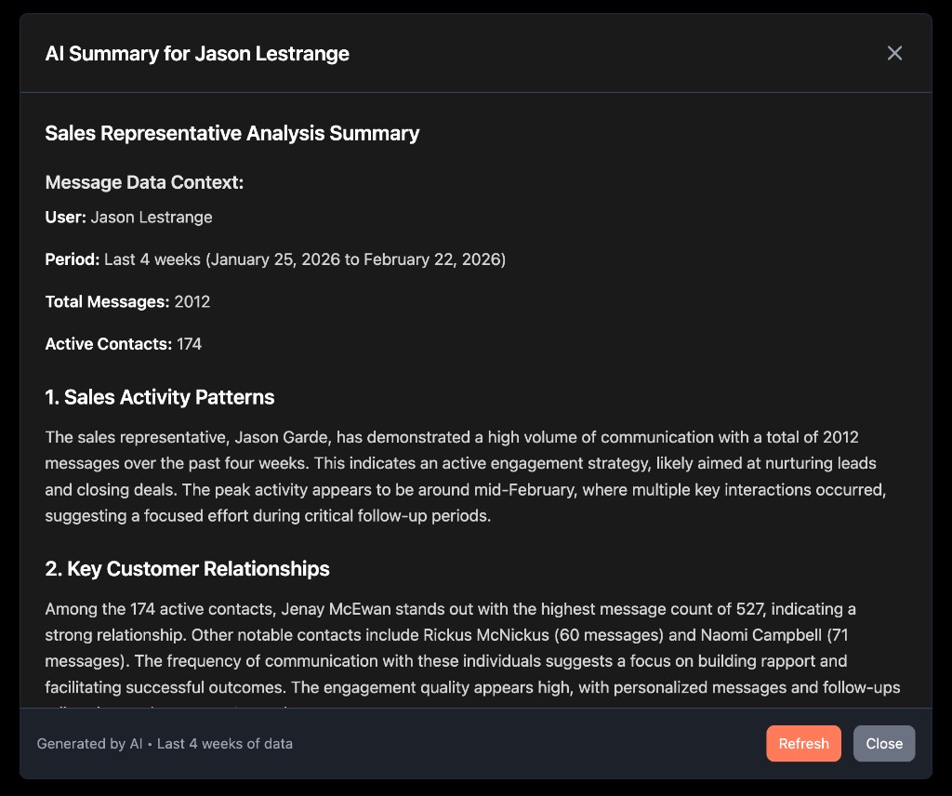952x796 pixels.
Task: Dismiss the dialog with the X icon
Action: (894, 53)
